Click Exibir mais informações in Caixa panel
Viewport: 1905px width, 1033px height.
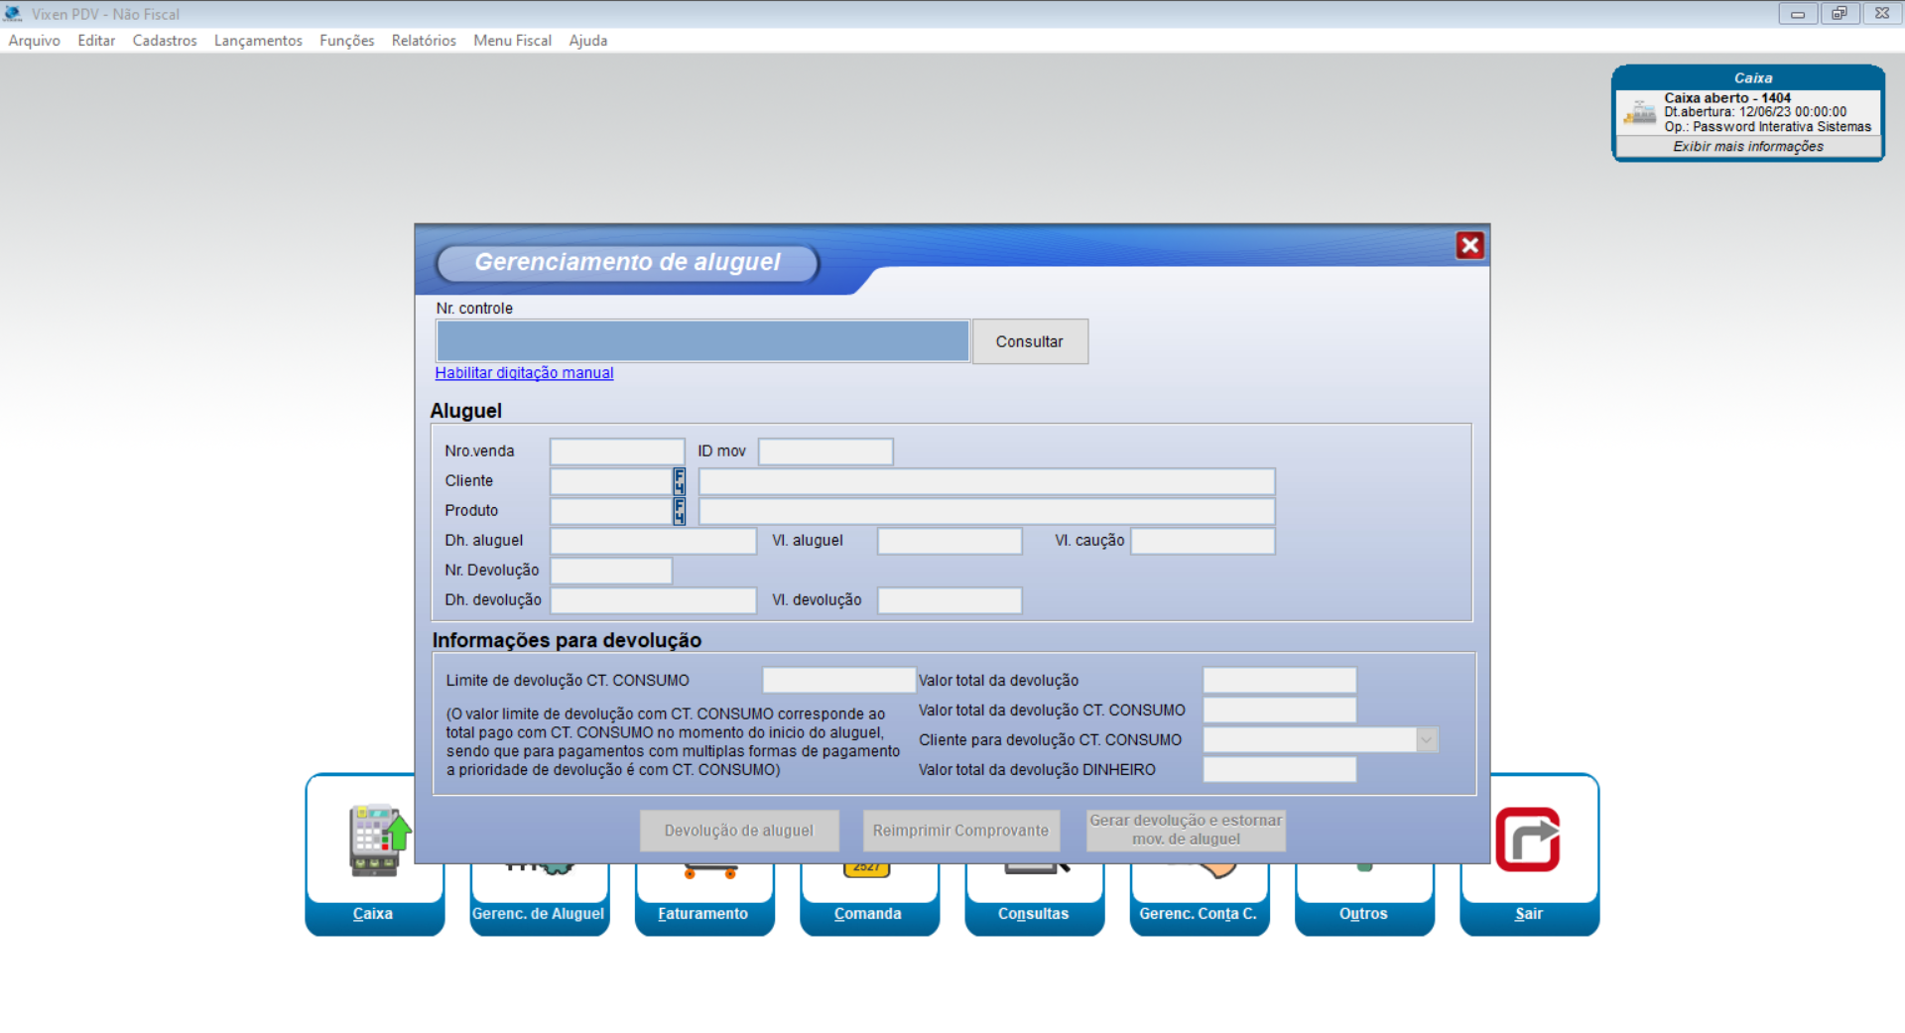coord(1747,147)
